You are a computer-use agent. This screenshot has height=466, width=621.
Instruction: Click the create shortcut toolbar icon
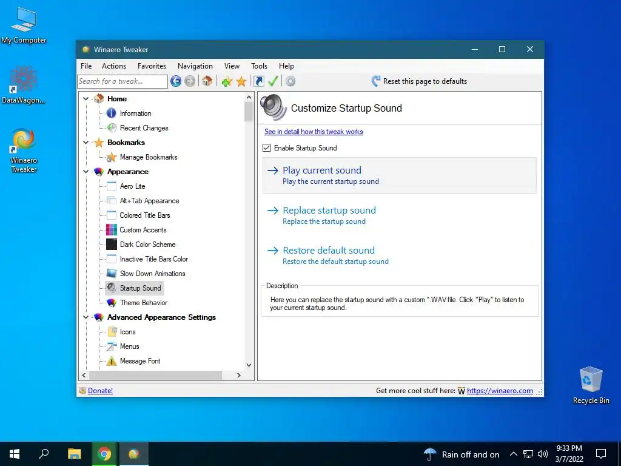[258, 81]
